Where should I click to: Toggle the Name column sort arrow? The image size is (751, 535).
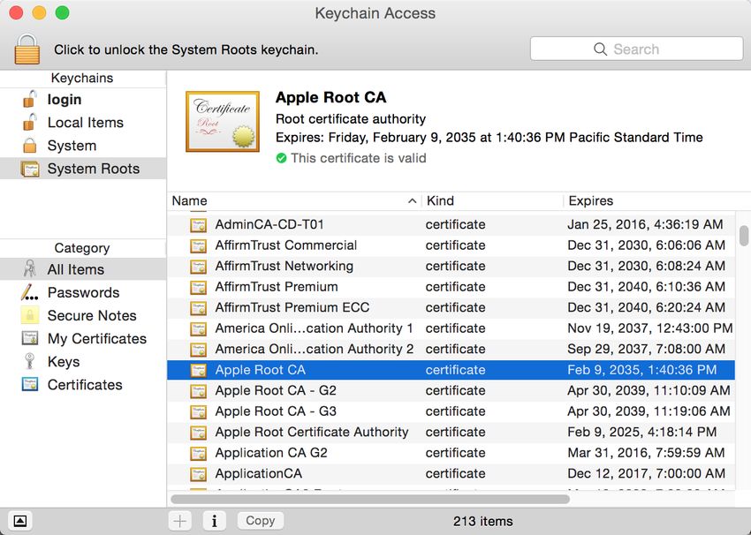pyautogui.click(x=412, y=201)
